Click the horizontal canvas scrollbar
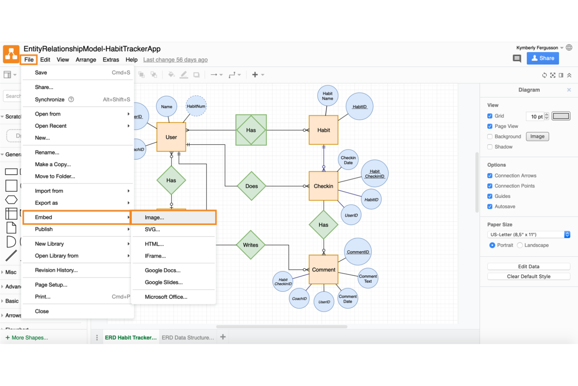 pos(282,327)
